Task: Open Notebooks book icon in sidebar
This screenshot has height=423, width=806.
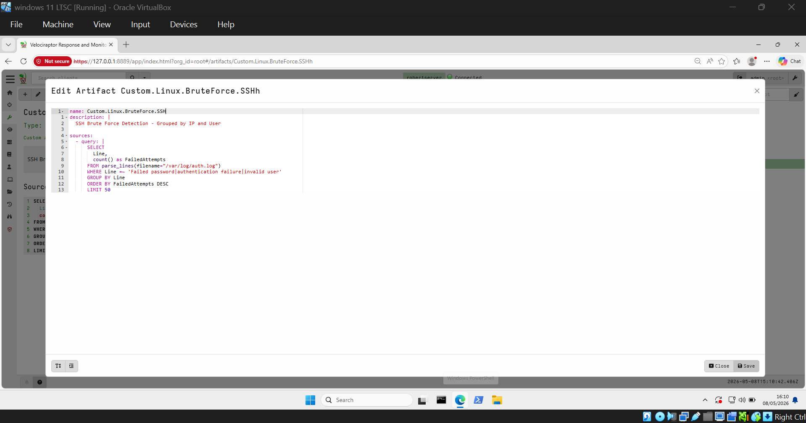Action: [10, 154]
